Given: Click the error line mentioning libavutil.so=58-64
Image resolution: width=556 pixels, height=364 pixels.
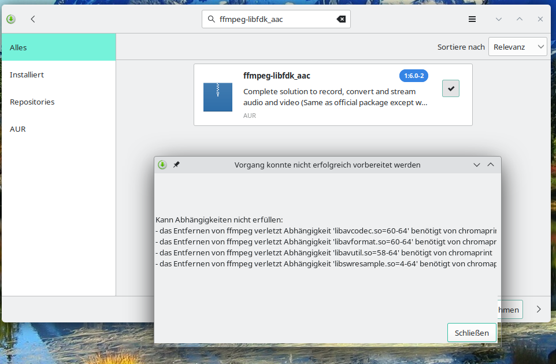Looking at the screenshot, I should (324, 252).
